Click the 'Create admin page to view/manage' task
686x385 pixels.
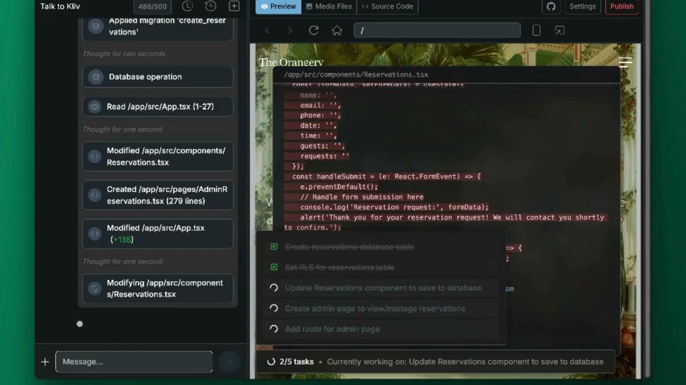click(x=375, y=309)
